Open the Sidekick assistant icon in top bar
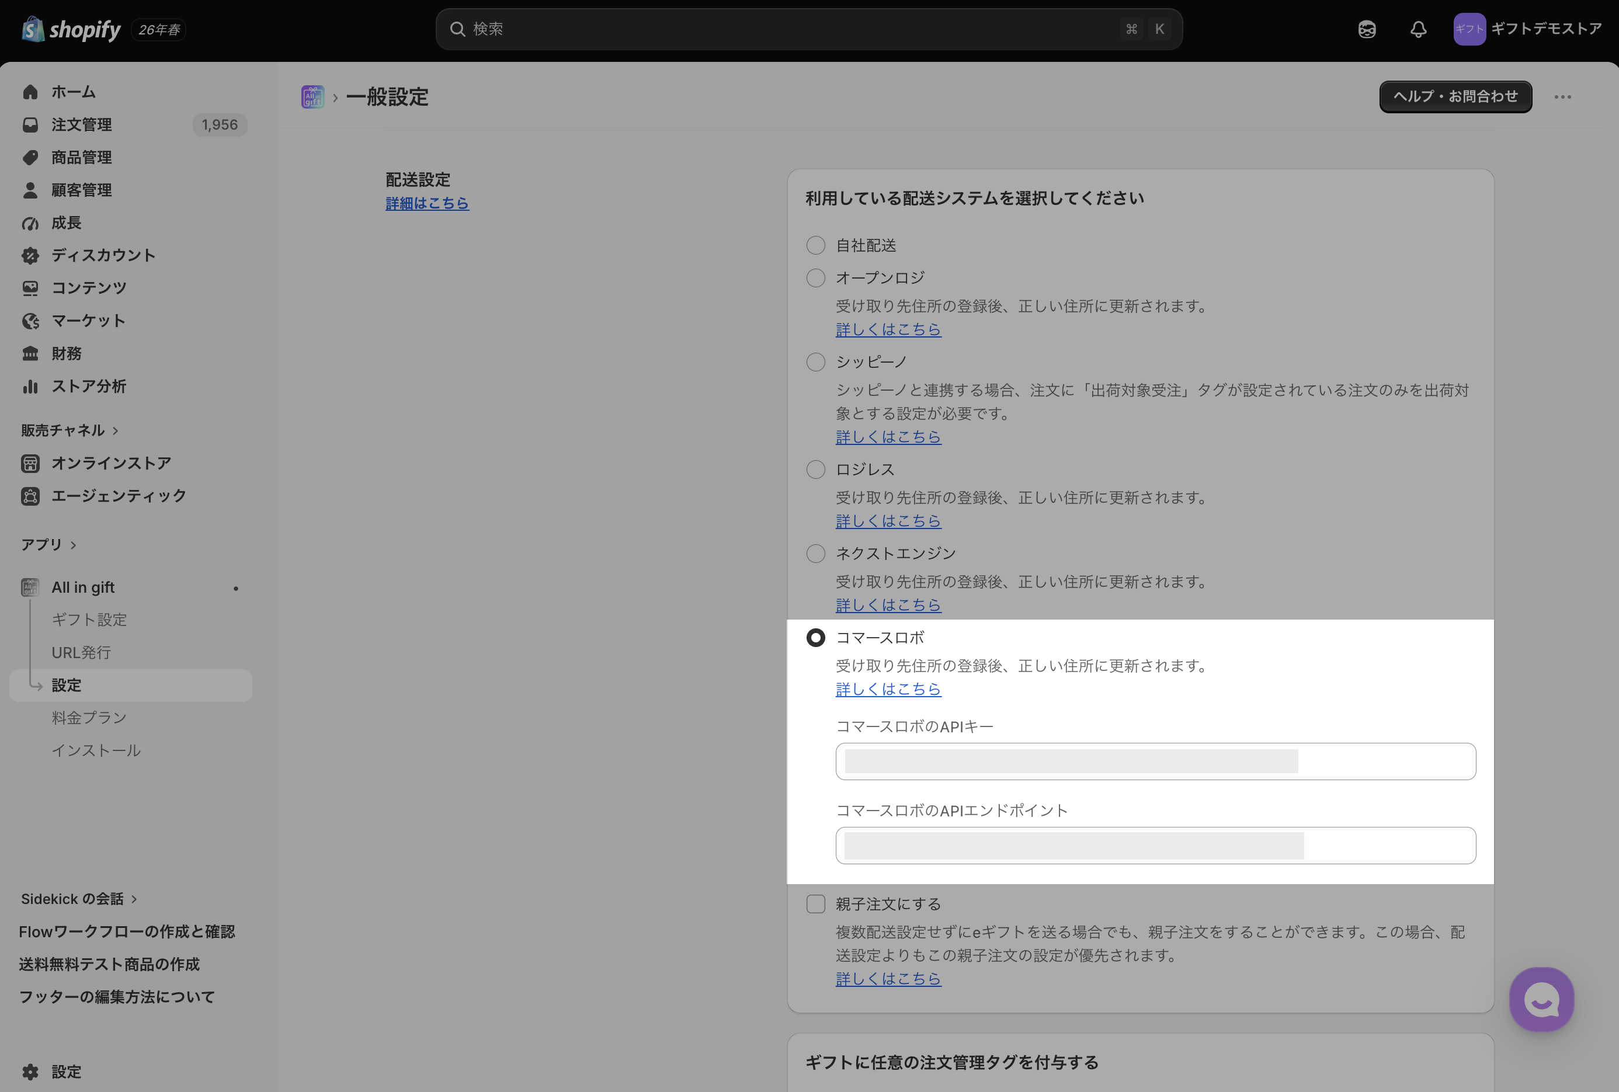The height and width of the screenshot is (1092, 1619). tap(1367, 29)
